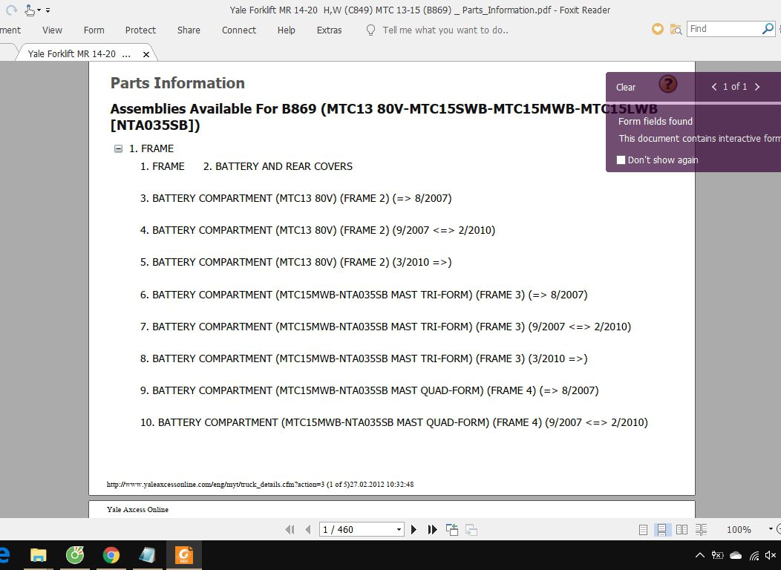Open the page number dropdown
Image resolution: width=781 pixels, height=570 pixels.
[x=399, y=528]
